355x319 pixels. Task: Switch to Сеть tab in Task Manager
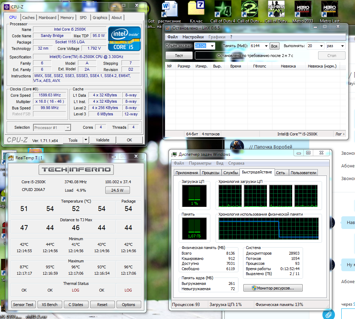tap(281, 173)
